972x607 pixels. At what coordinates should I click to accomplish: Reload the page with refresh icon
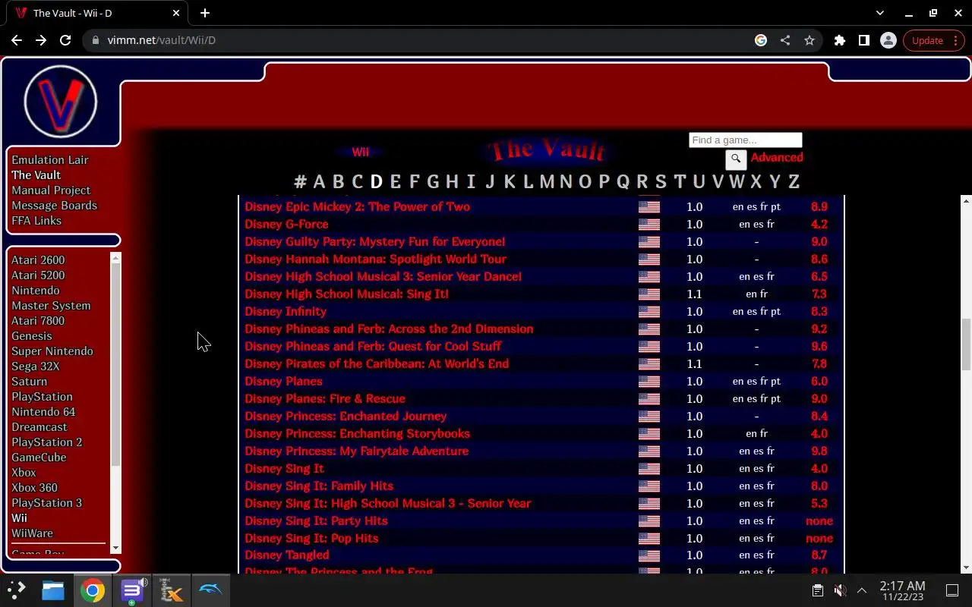65,40
